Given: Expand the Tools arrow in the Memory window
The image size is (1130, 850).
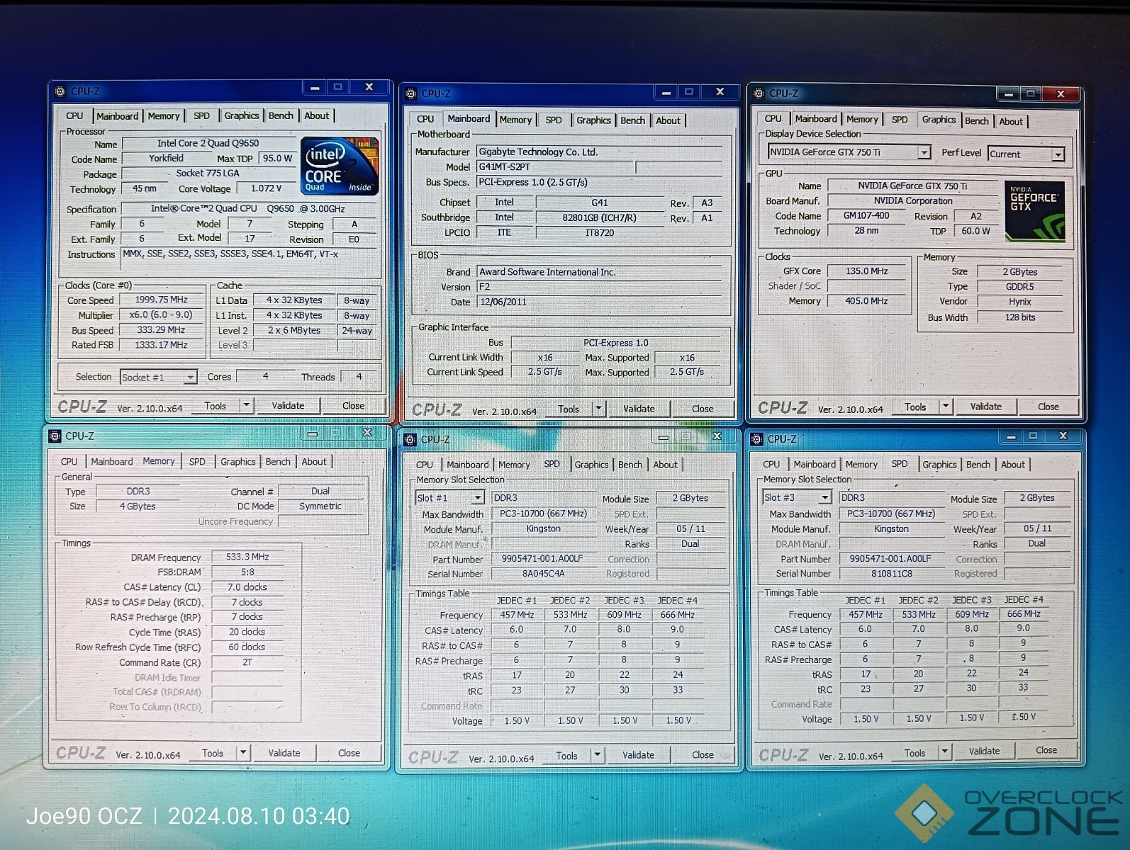Looking at the screenshot, I should [x=243, y=753].
